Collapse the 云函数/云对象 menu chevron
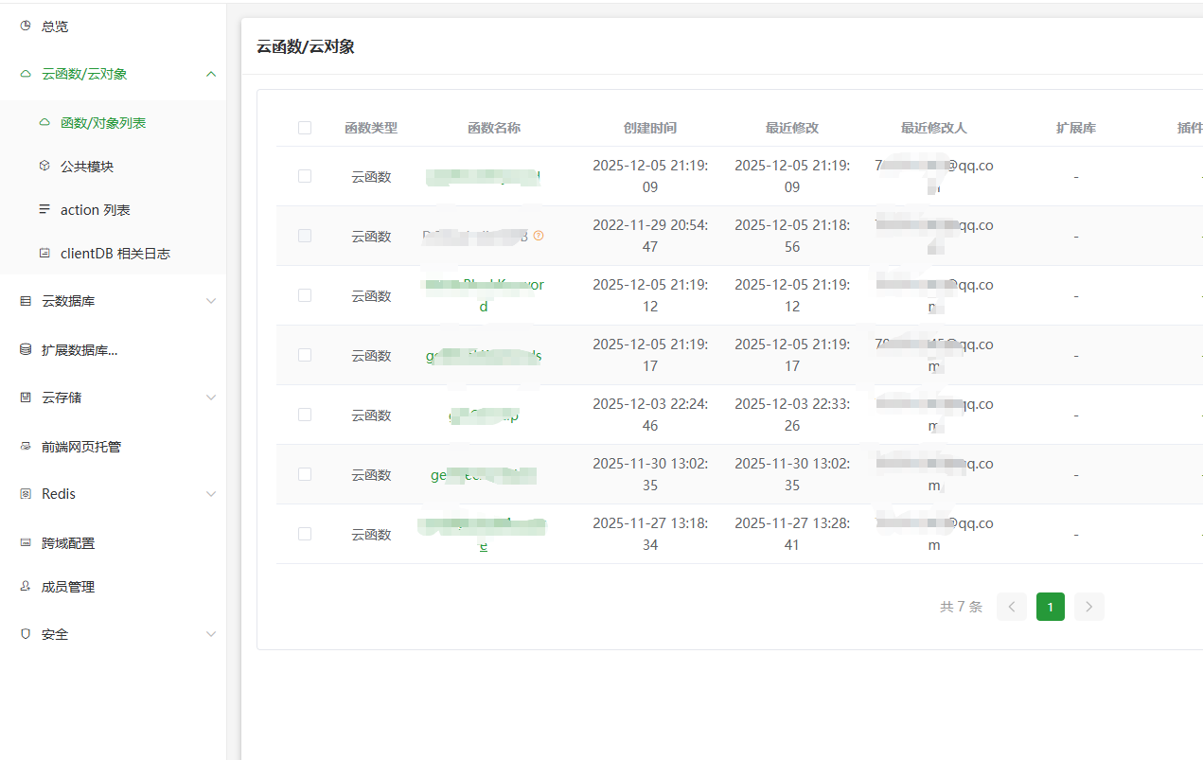1203x760 pixels. pos(211,74)
